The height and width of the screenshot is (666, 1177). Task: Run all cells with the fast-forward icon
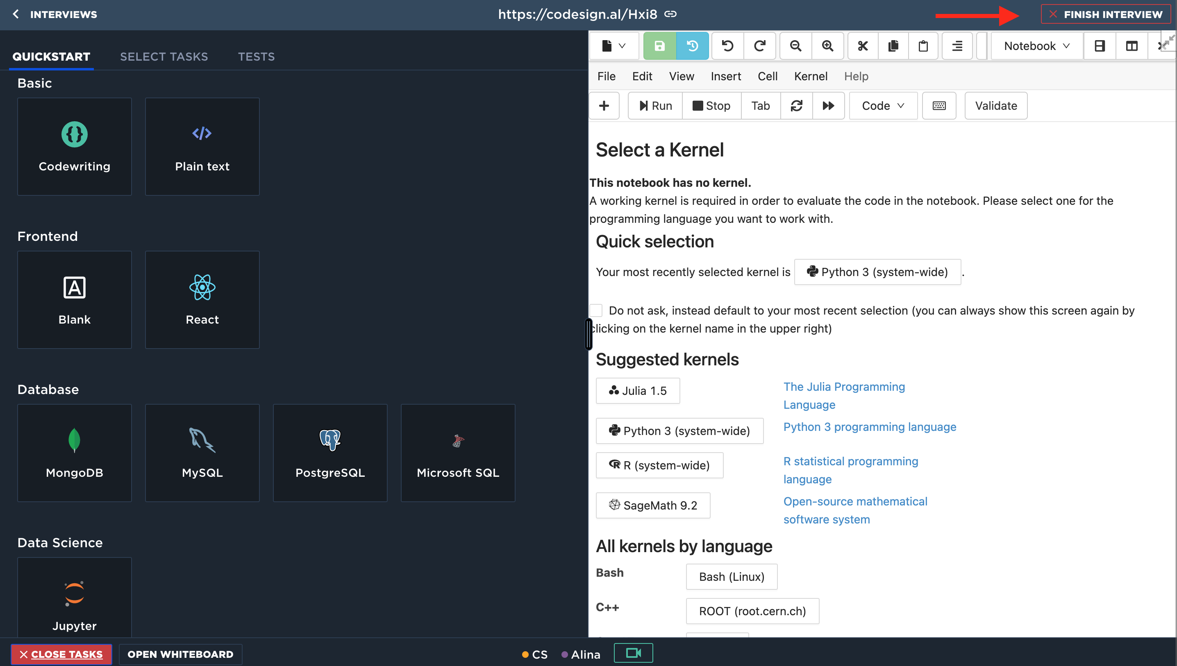[x=828, y=106]
